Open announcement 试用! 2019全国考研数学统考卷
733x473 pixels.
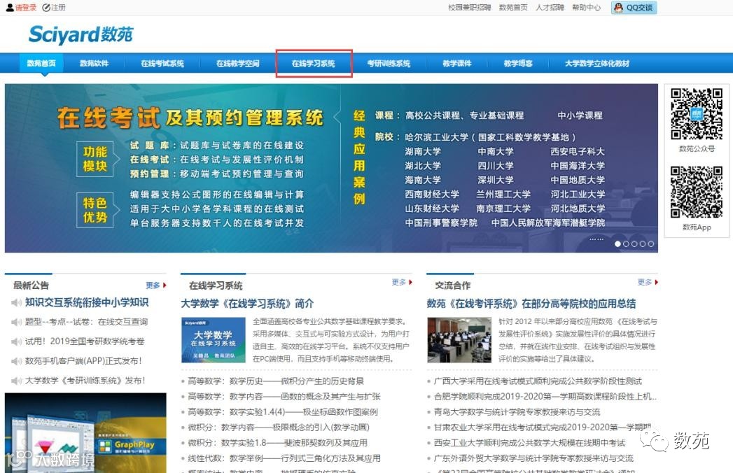[x=85, y=341]
